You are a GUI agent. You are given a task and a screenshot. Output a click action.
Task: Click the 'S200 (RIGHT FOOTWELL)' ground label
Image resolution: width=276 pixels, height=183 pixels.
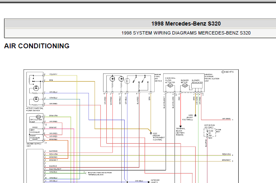coord(188,117)
